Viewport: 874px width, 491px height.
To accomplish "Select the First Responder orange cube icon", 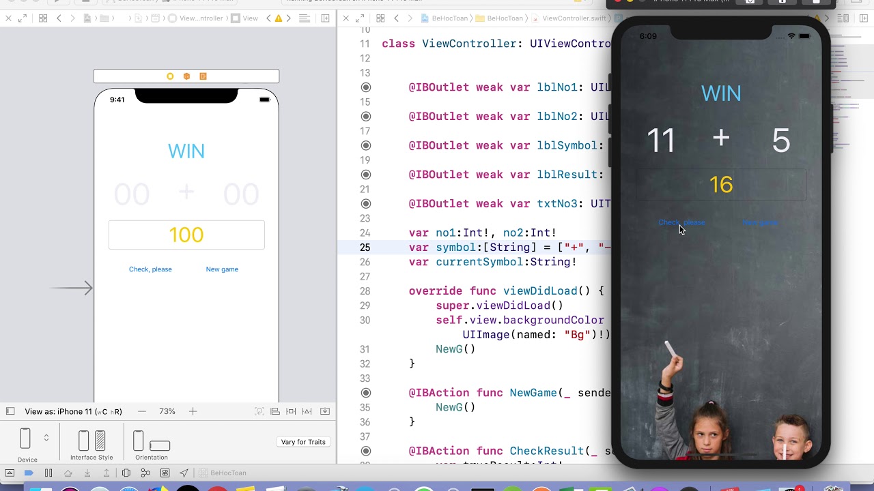I will coord(186,76).
